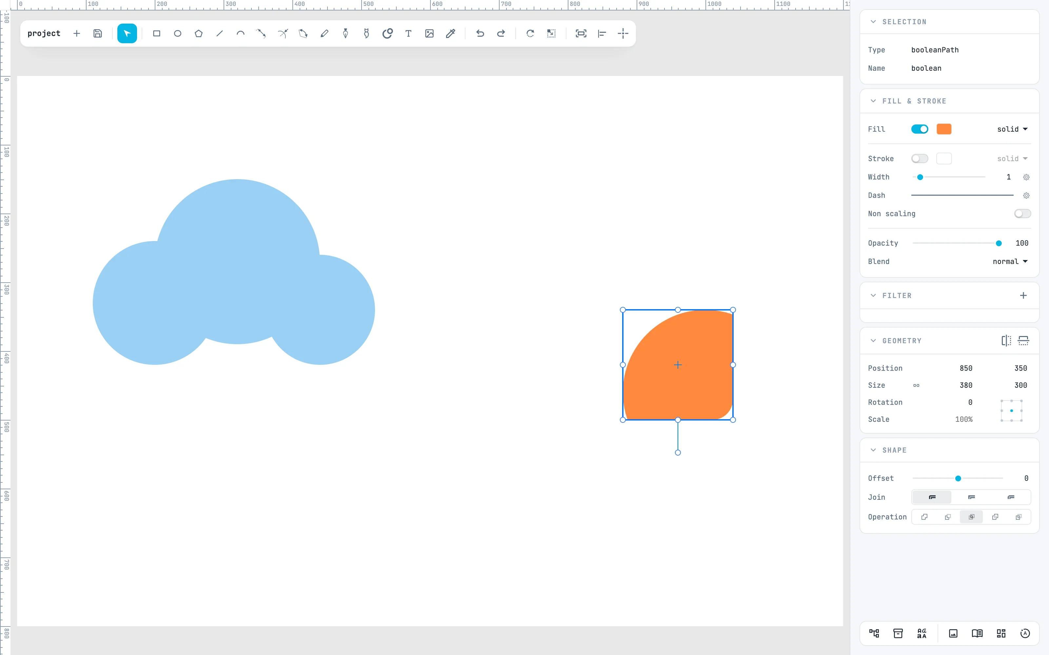
Task: Open the Blend mode normal dropdown
Action: tap(1010, 262)
